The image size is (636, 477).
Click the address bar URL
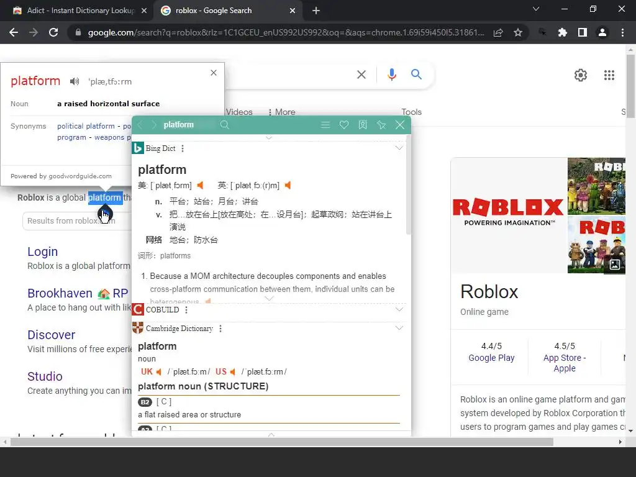point(286,32)
